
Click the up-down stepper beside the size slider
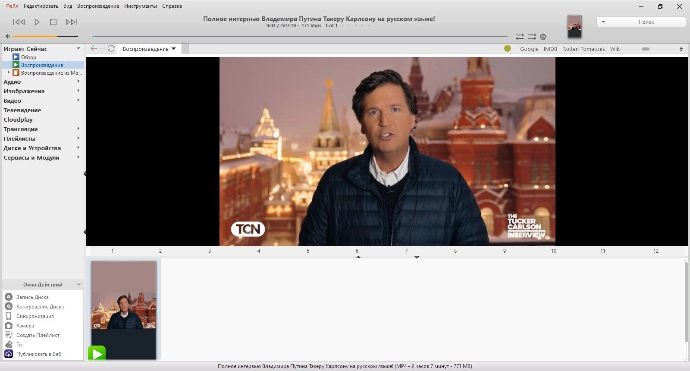point(681,49)
